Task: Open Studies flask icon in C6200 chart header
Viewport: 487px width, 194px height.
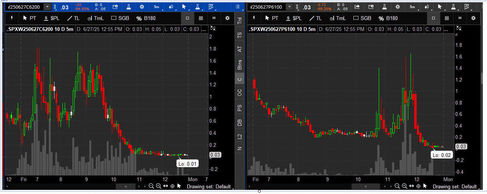Action: [x=128, y=7]
